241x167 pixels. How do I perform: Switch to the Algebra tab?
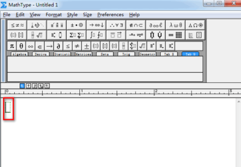point(19,54)
